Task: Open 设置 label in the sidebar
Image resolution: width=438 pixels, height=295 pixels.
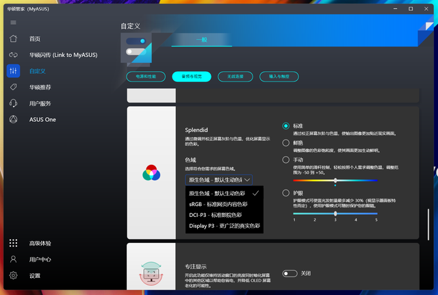Action: click(x=35, y=276)
